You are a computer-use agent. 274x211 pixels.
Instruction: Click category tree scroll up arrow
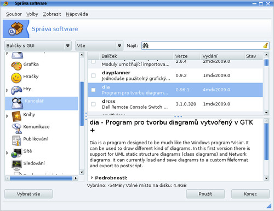82,55
